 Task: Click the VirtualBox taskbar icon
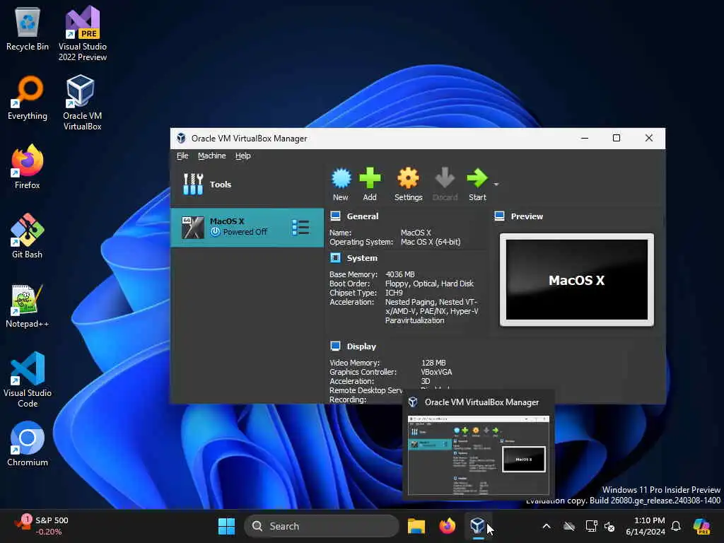(x=477, y=525)
